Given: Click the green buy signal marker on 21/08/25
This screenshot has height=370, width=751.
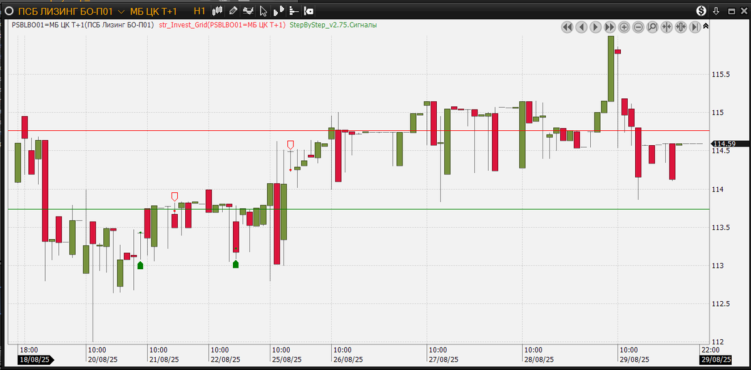Looking at the screenshot, I should pos(140,265).
